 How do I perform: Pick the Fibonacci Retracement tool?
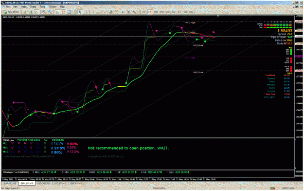coord(117,12)
